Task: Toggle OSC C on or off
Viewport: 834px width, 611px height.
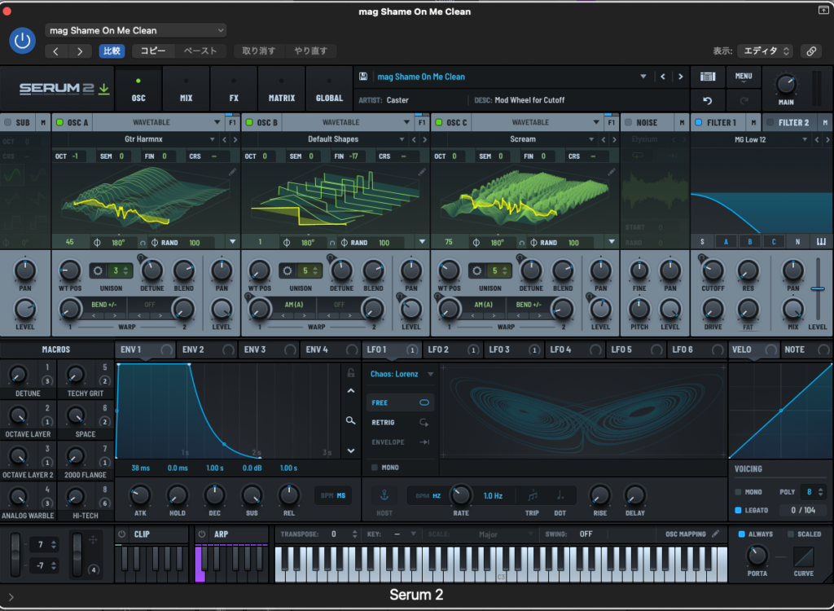Action: [x=438, y=122]
